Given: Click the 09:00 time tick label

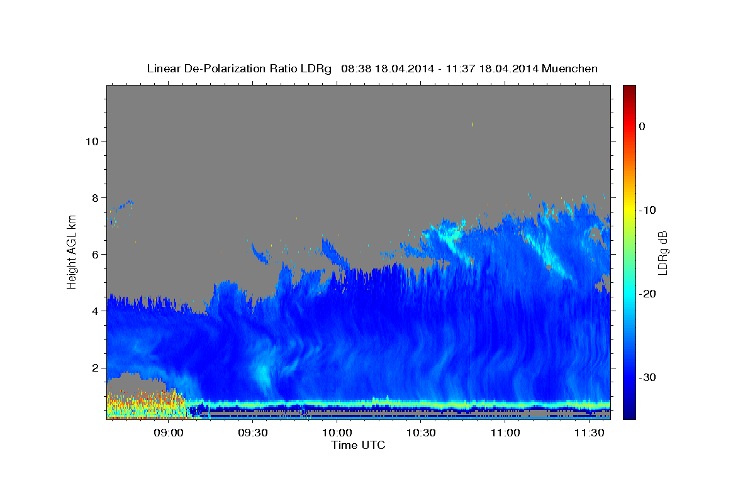Looking at the screenshot, I should click(169, 433).
